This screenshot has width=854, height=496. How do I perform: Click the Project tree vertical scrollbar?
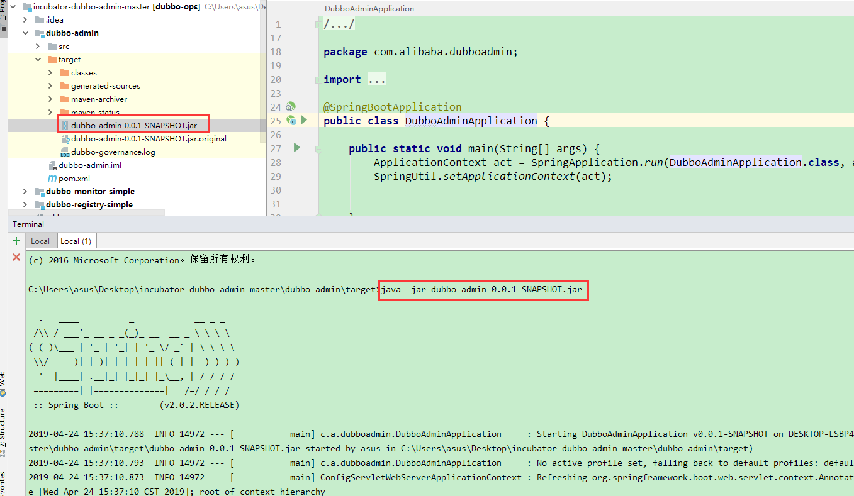[x=263, y=72]
